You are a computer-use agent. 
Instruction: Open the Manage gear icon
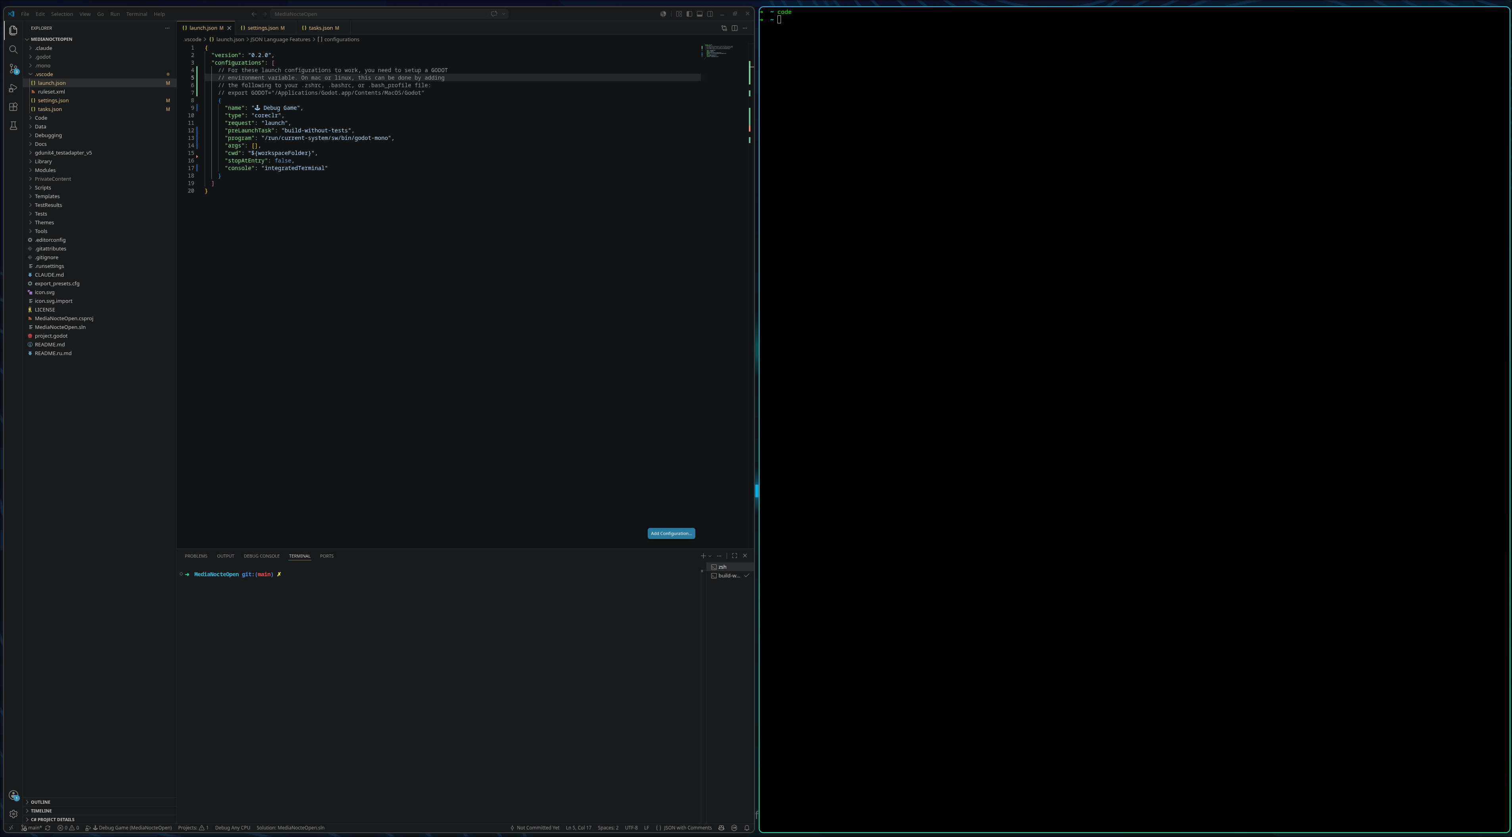coord(13,814)
